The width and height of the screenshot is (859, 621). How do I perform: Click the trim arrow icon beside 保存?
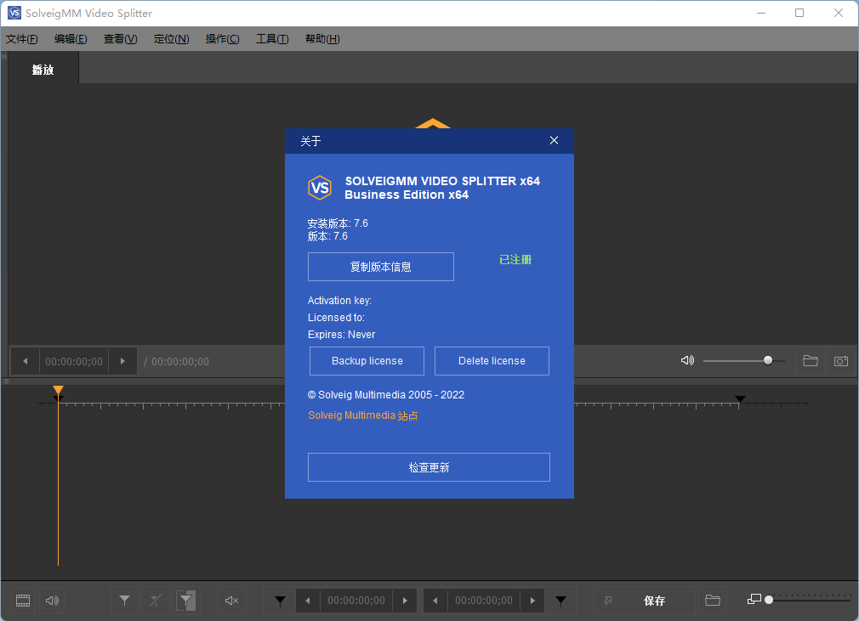(608, 601)
